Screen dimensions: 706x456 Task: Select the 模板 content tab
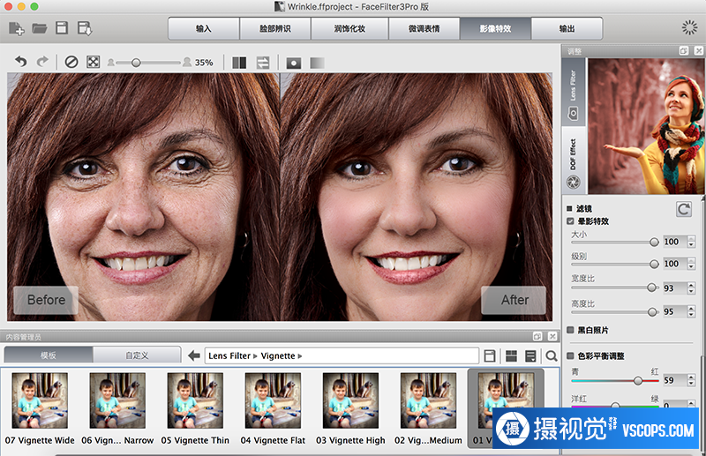click(x=49, y=355)
